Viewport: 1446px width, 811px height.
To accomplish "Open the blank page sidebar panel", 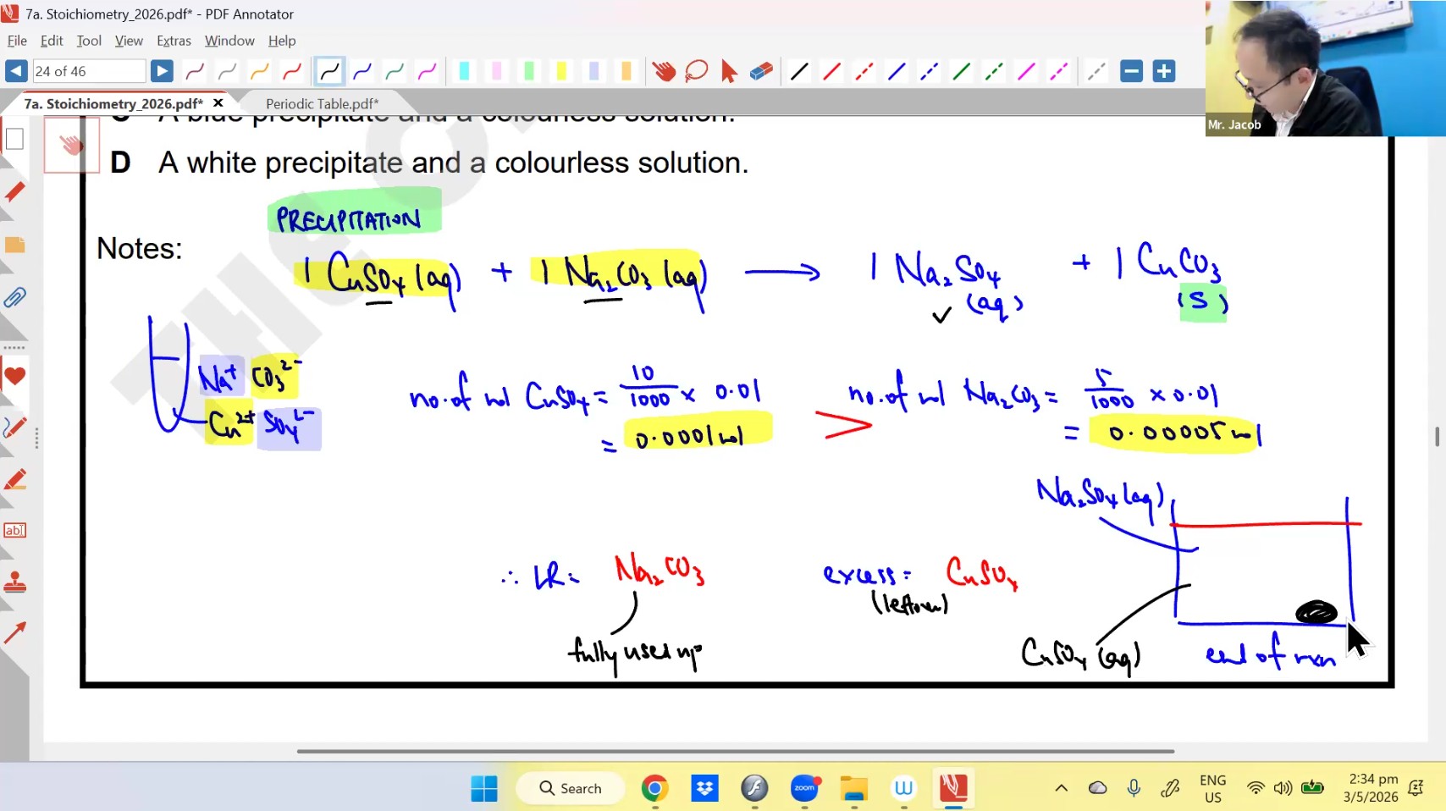I will tap(14, 140).
